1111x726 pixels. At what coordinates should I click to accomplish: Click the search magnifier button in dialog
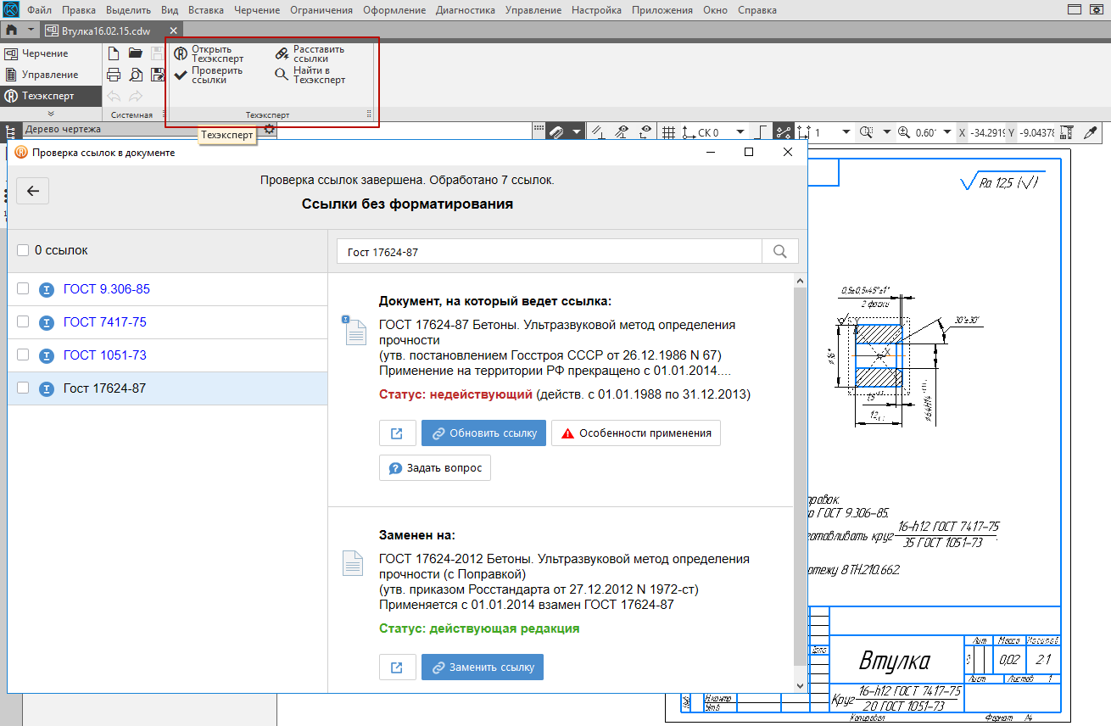click(x=780, y=252)
